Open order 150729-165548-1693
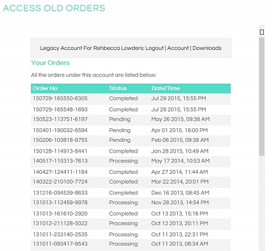The width and height of the screenshot is (272, 251). [60, 109]
